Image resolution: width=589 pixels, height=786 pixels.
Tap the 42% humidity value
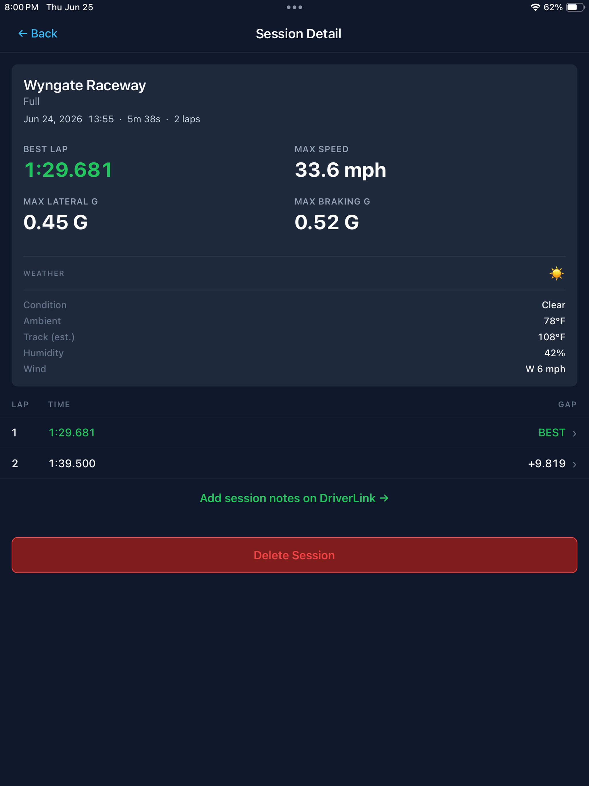coord(554,353)
